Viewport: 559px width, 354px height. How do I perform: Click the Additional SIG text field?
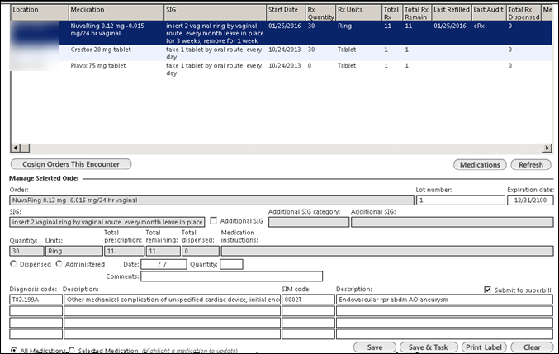tap(452, 222)
